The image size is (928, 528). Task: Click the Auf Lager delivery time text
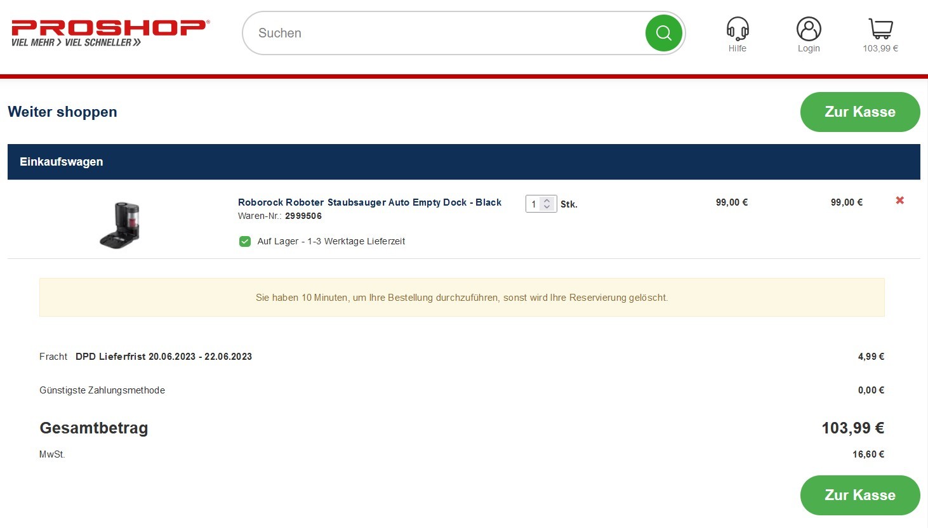pyautogui.click(x=331, y=241)
